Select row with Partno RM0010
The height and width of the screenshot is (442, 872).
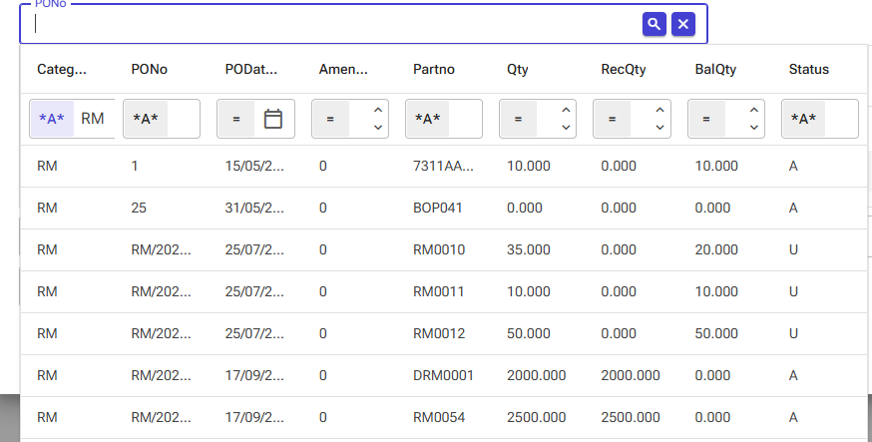pos(444,249)
